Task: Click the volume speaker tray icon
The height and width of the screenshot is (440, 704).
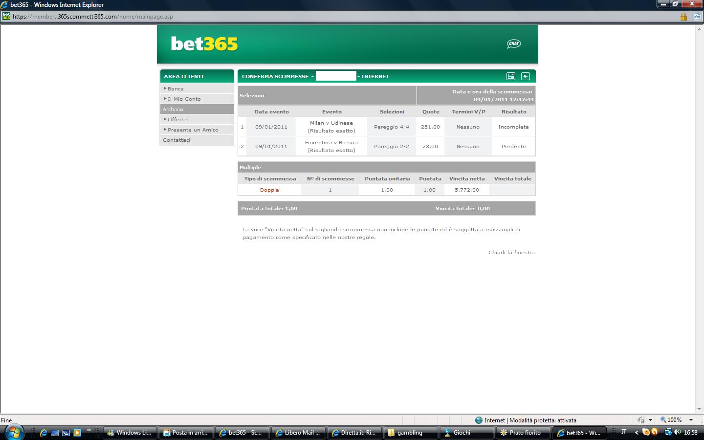Action: [677, 432]
